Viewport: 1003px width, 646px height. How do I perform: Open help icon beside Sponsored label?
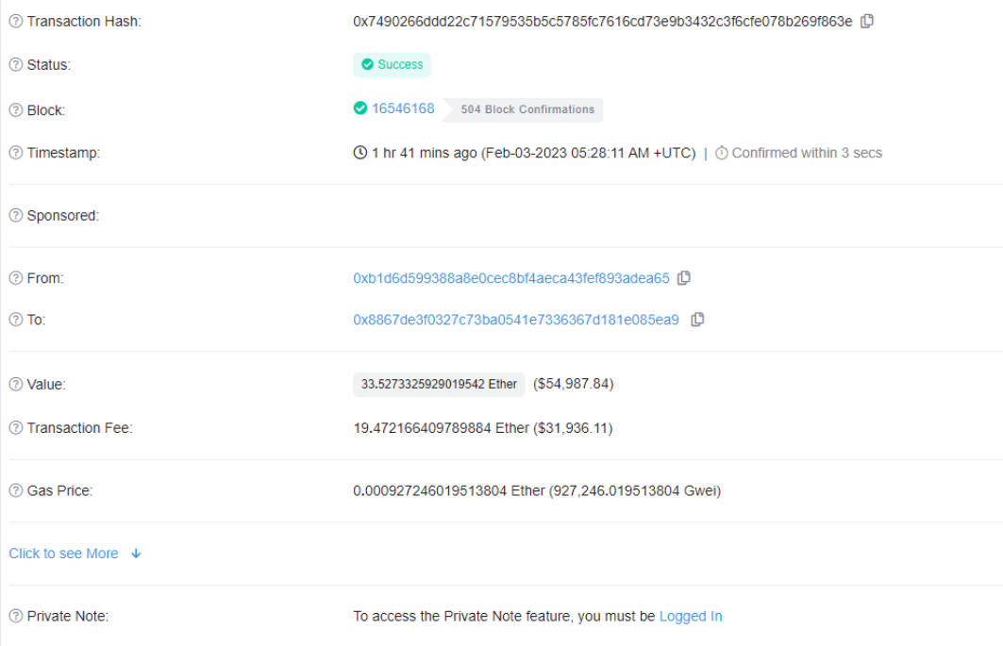pos(16,216)
